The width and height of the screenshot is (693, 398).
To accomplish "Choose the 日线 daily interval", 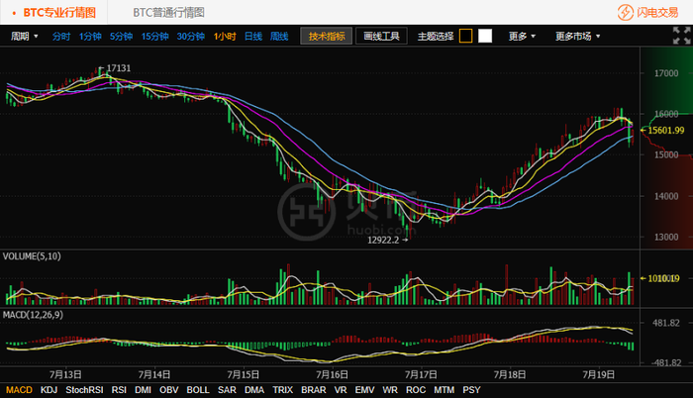I will pos(253,37).
